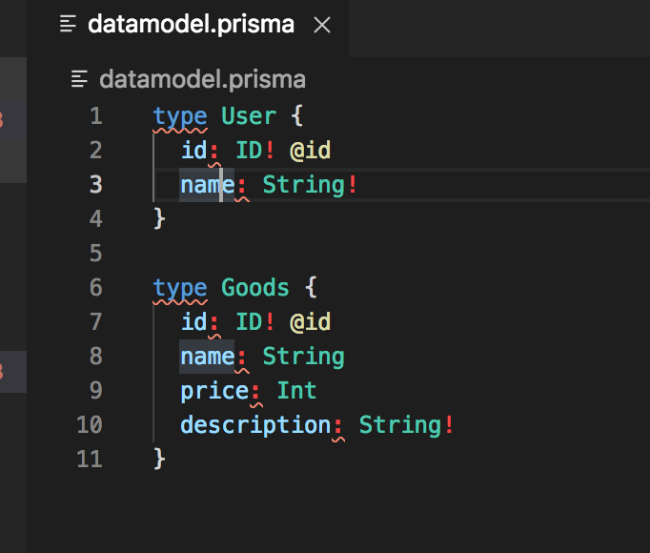The image size is (650, 553).
Task: Click the @id directive on line 7
Action: coord(310,322)
